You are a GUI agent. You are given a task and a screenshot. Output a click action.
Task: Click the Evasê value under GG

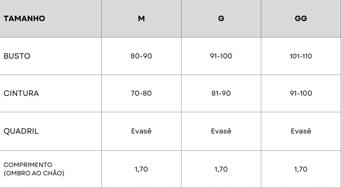(301, 131)
